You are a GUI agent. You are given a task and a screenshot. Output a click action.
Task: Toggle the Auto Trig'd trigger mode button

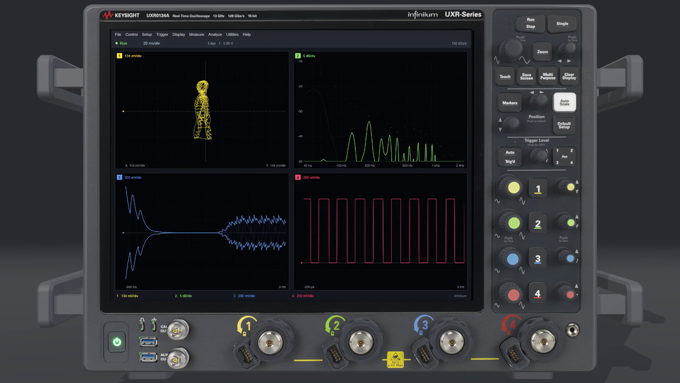click(x=510, y=157)
